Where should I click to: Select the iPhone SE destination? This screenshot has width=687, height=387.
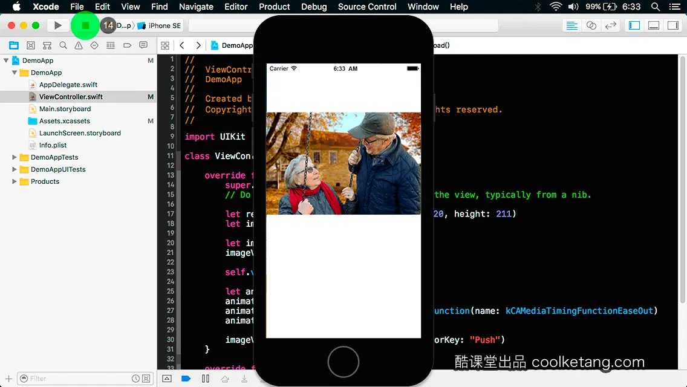tap(160, 26)
